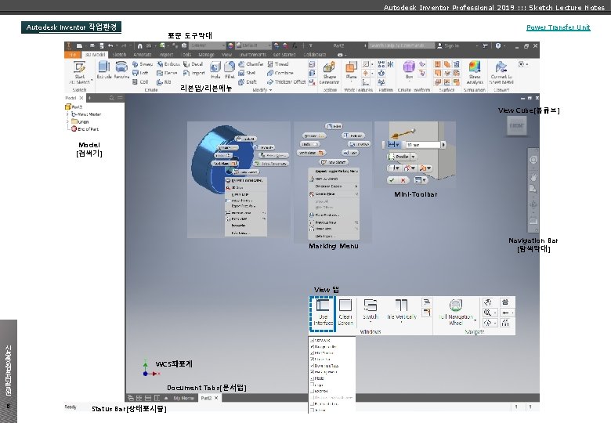Viewport: 611px width, 423px height.
Task: Select the Import tool in Create panel
Action: click(194, 73)
